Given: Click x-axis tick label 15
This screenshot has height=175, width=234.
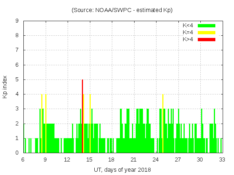Looking at the screenshot, I should click(89, 160).
